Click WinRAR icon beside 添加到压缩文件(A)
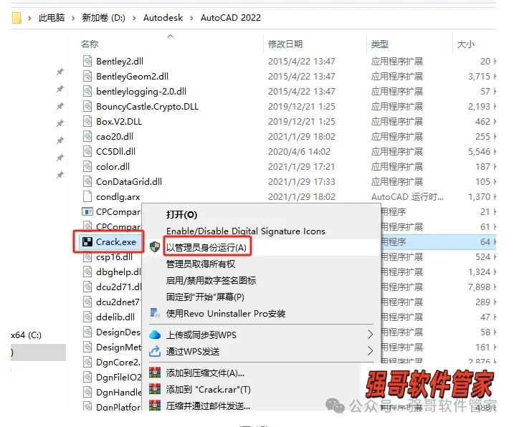This screenshot has height=427, width=514. click(155, 373)
